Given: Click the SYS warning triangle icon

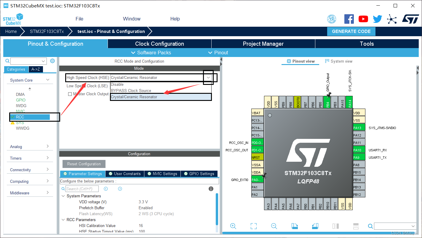Looking at the screenshot, I should pyautogui.click(x=12, y=123).
